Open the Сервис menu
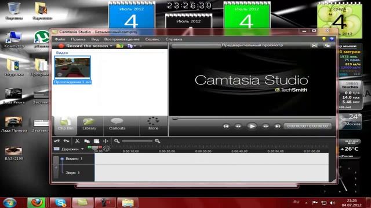Image resolution: width=371 pixels, height=208 pixels. click(x=152, y=39)
